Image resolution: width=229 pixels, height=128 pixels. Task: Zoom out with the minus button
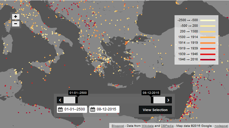click(x=16, y=24)
